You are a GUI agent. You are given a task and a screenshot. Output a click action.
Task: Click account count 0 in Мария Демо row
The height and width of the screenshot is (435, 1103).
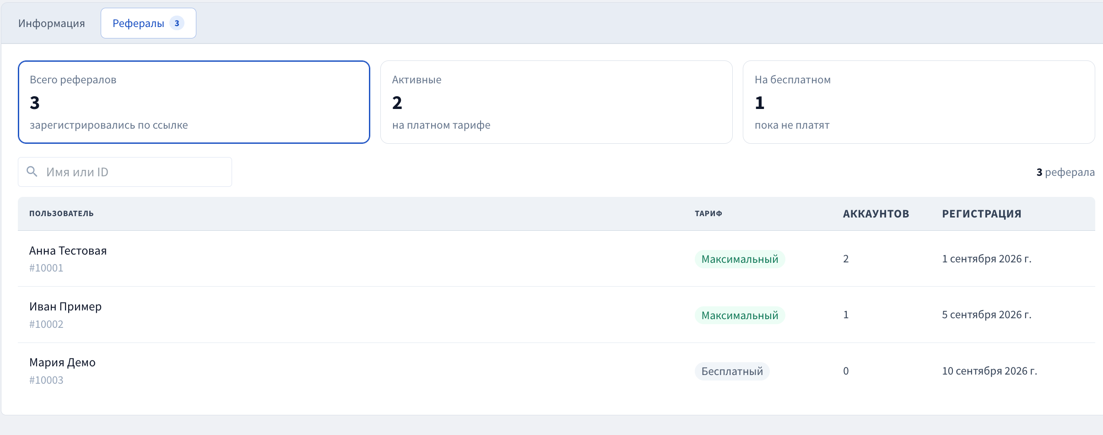click(846, 371)
